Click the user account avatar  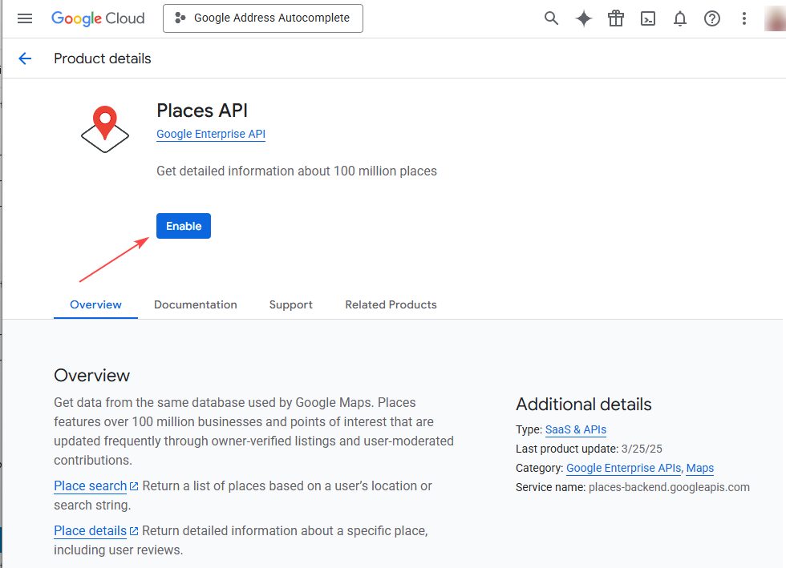(776, 18)
